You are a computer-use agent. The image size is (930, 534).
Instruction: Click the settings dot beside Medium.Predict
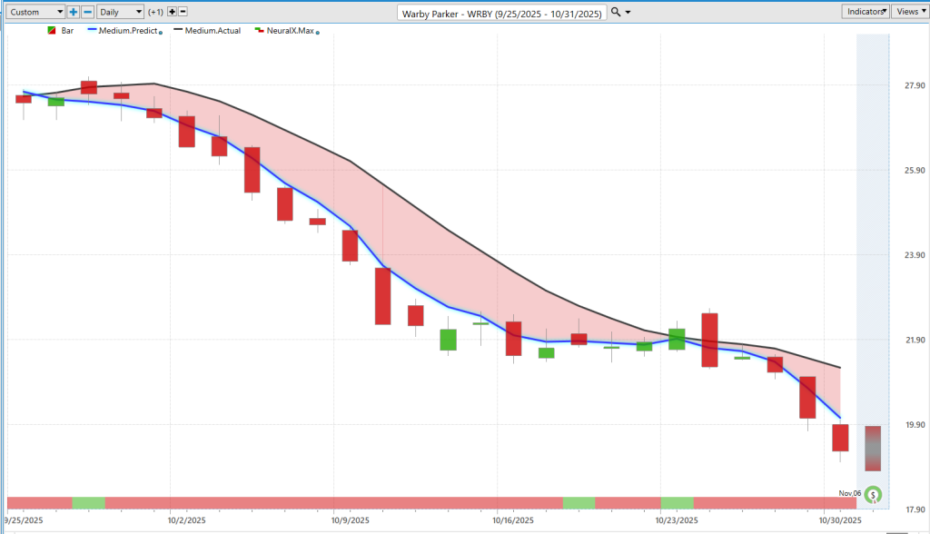161,33
